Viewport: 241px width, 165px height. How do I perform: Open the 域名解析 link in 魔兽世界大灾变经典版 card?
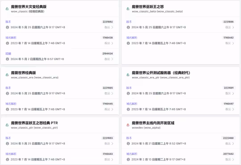click(11, 38)
